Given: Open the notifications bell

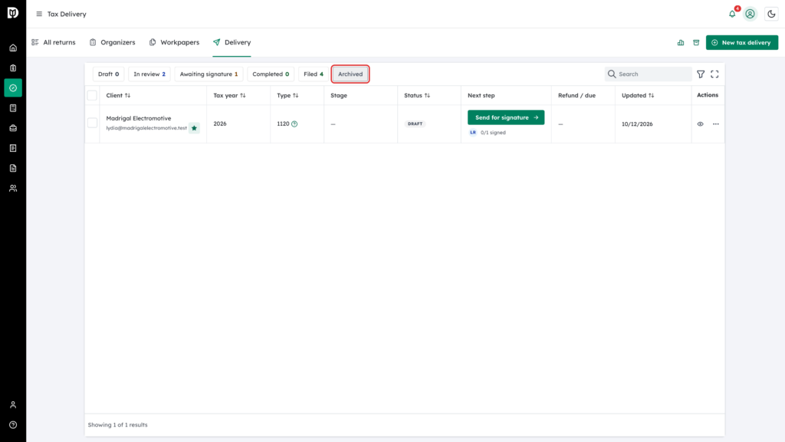Looking at the screenshot, I should coord(732,14).
